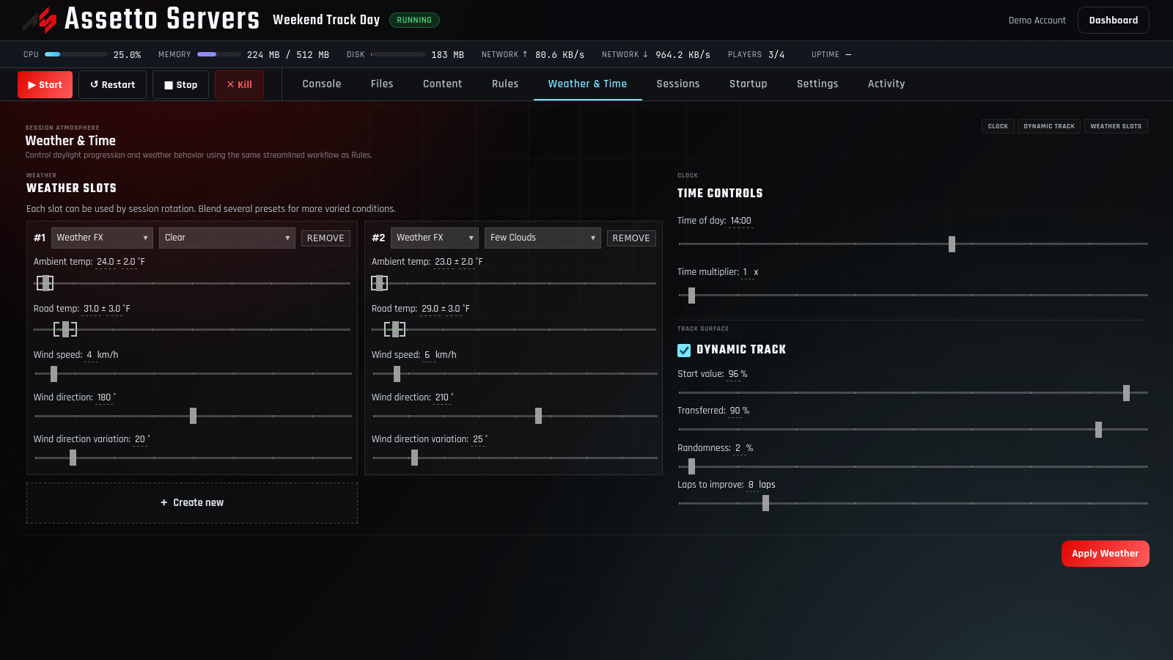1173x660 pixels.
Task: Jump to the Clock section chip
Action: [998, 126]
